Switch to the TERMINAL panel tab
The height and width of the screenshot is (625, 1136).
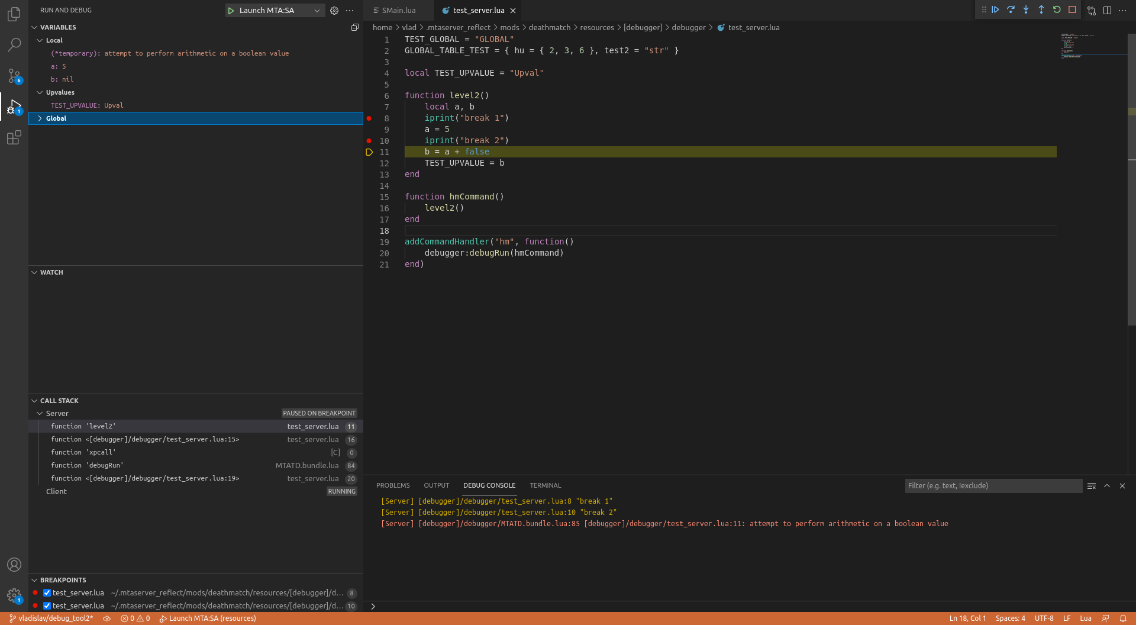click(546, 485)
